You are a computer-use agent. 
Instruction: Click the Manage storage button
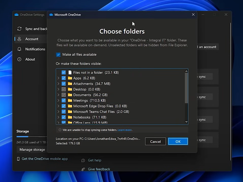click(x=32, y=149)
